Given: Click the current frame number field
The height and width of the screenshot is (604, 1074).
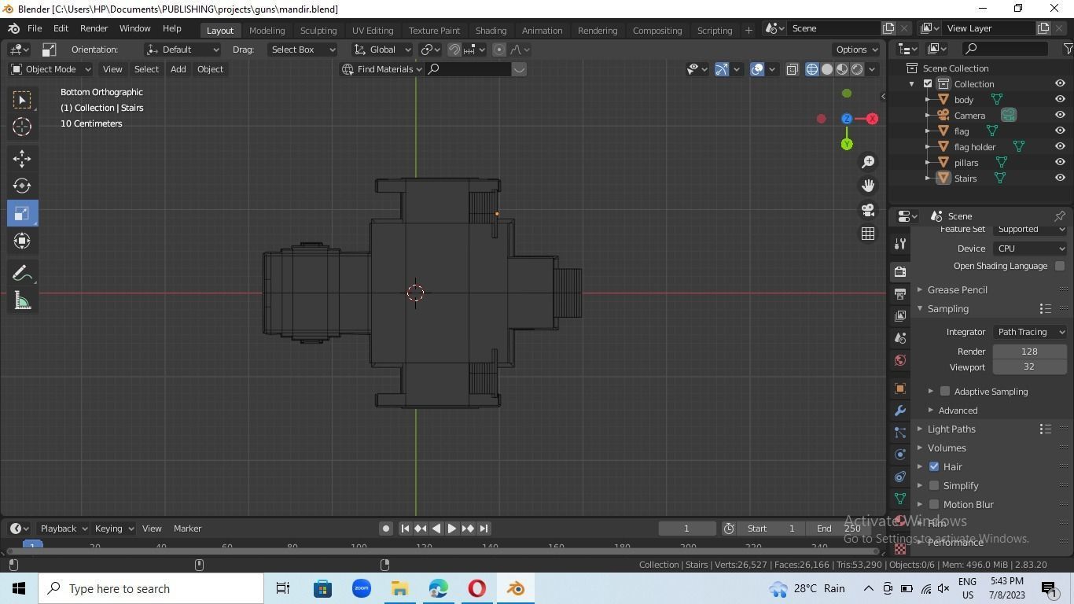Looking at the screenshot, I should [686, 528].
